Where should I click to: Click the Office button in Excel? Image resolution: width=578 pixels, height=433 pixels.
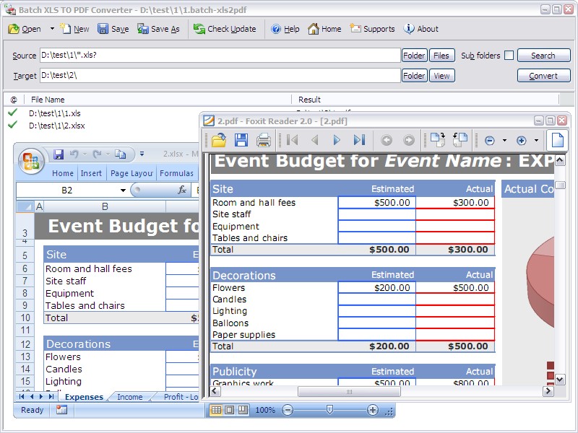pyautogui.click(x=31, y=160)
